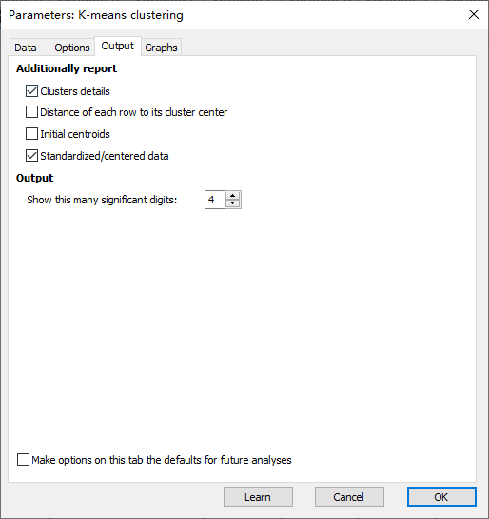This screenshot has width=489, height=519.
Task: Tick the Initial centroids checkbox
Action: [31, 134]
